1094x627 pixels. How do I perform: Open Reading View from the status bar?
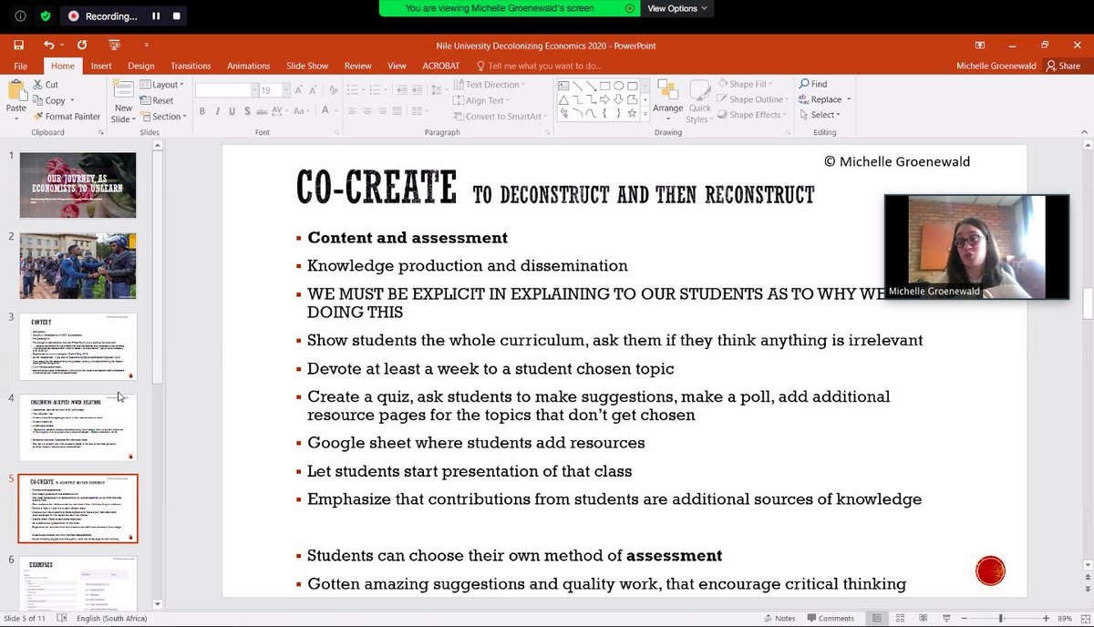coord(924,617)
